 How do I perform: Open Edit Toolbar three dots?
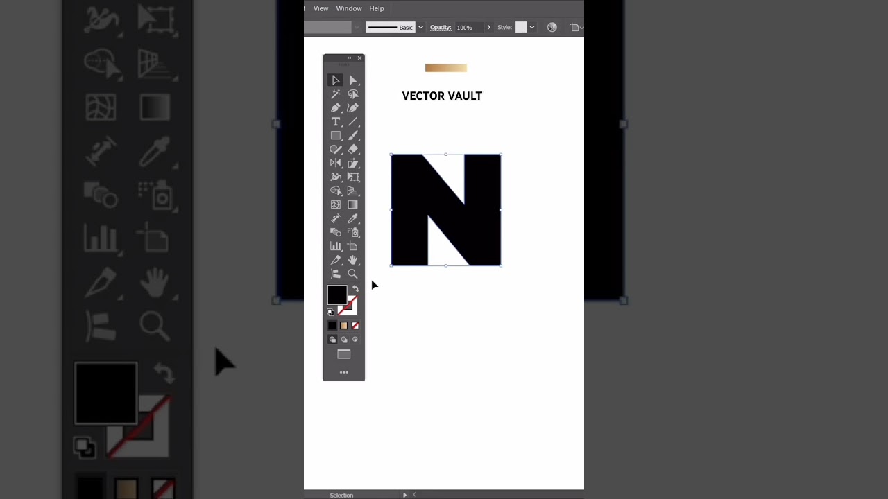pos(344,373)
